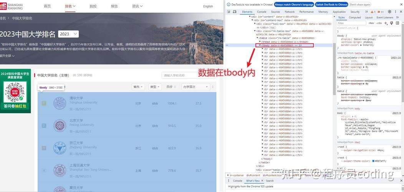The image size is (404, 192).
Task: Open the top Console panel tab
Action: (x=262, y=12)
